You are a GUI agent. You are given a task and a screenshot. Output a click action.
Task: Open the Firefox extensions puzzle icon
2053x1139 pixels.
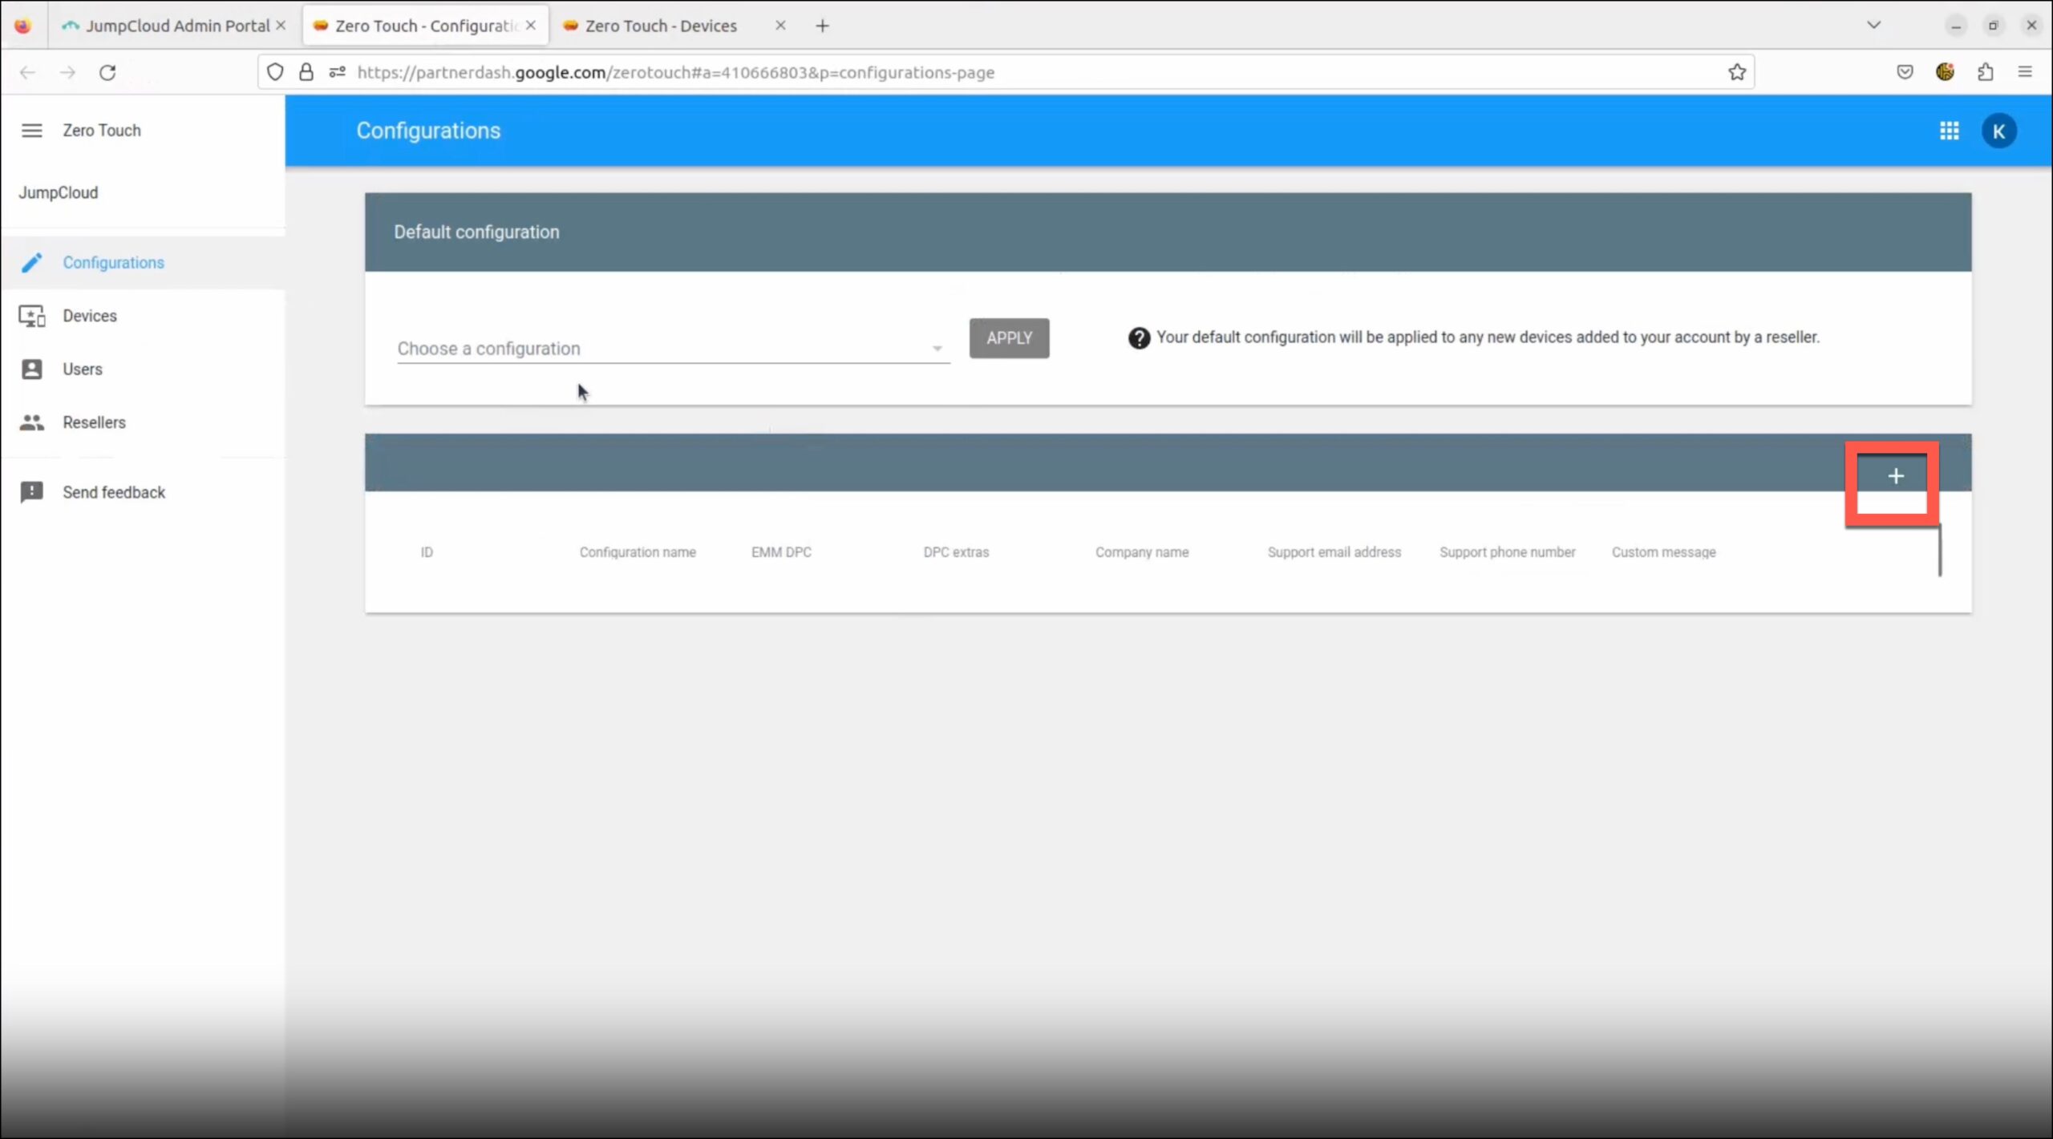point(1985,72)
